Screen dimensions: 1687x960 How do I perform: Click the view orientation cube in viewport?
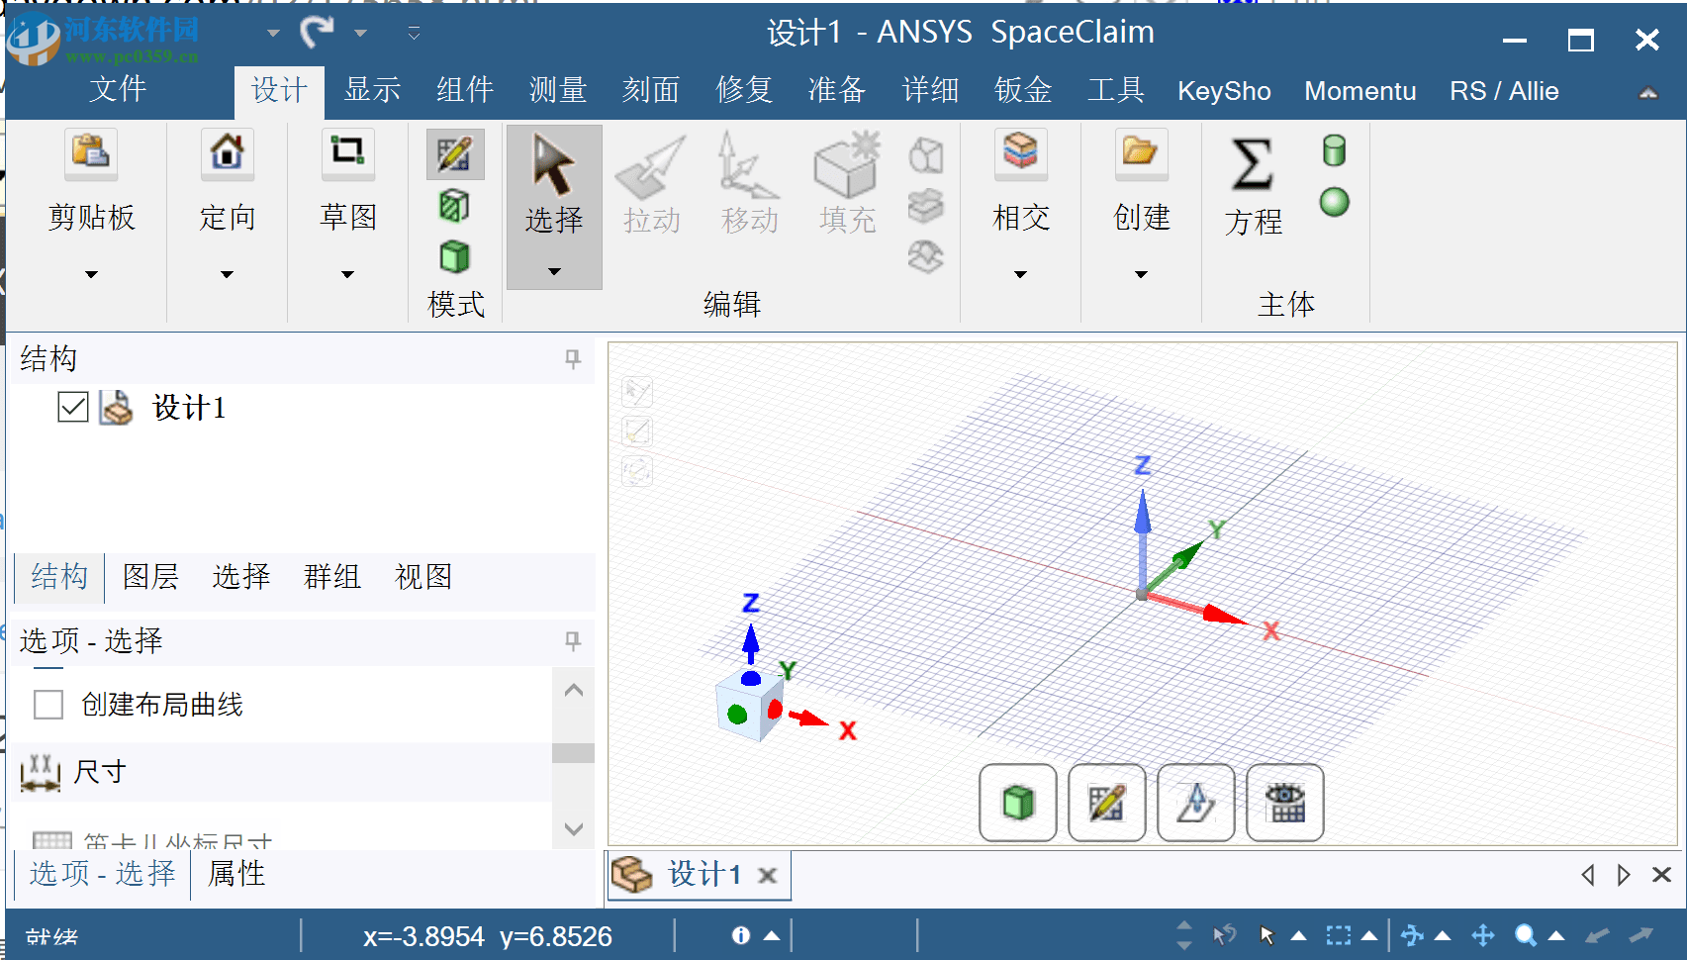click(749, 706)
